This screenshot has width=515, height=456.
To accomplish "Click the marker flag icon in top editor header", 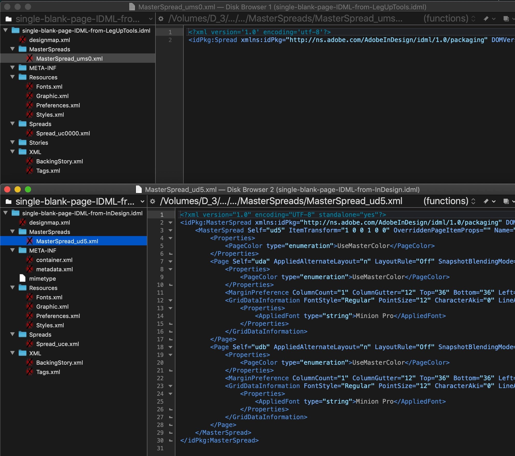I will [486, 18].
